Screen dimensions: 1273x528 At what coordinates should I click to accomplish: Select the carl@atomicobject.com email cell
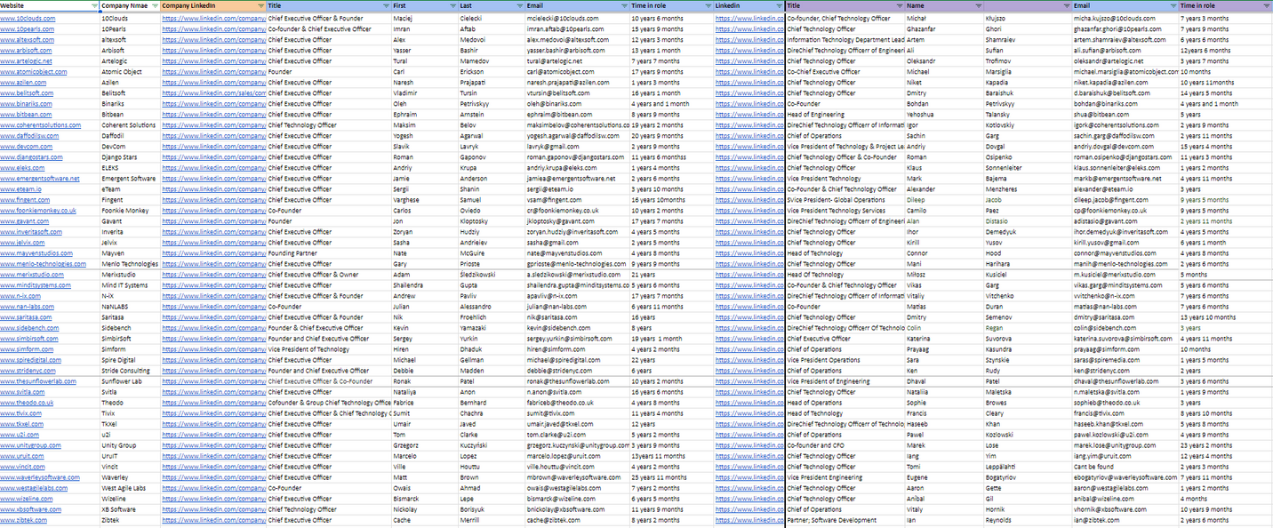577,72
